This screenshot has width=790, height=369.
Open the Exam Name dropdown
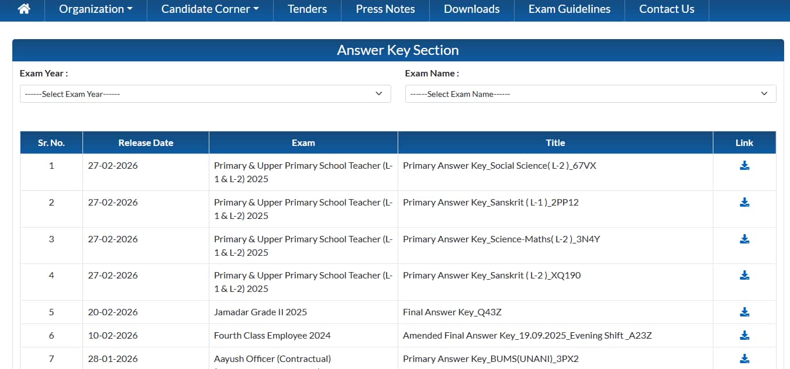point(590,94)
